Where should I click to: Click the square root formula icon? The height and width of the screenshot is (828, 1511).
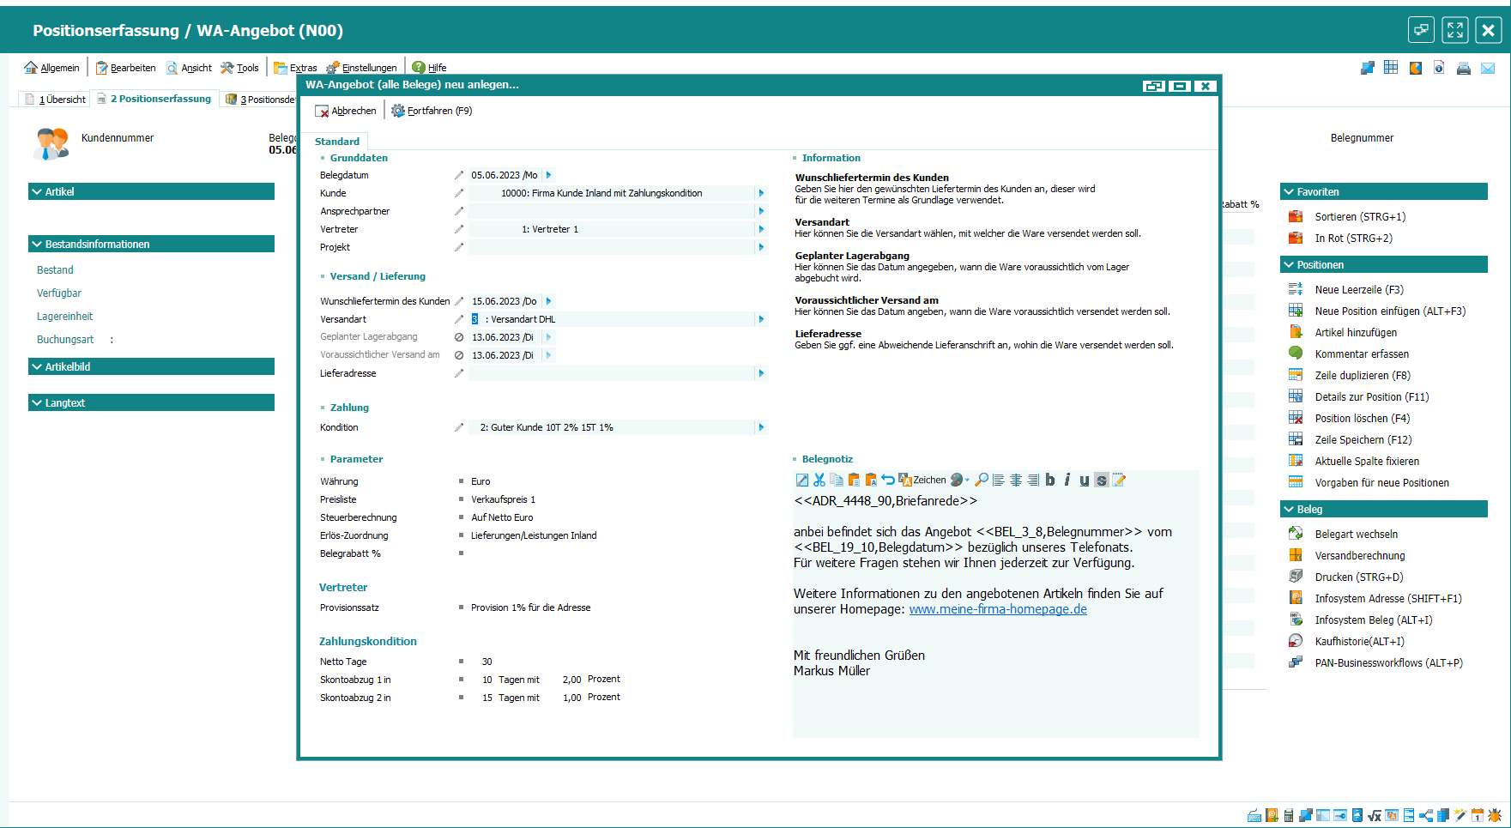pos(1374,816)
